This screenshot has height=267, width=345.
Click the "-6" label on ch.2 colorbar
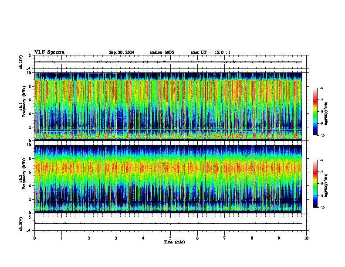[x=321, y=160]
